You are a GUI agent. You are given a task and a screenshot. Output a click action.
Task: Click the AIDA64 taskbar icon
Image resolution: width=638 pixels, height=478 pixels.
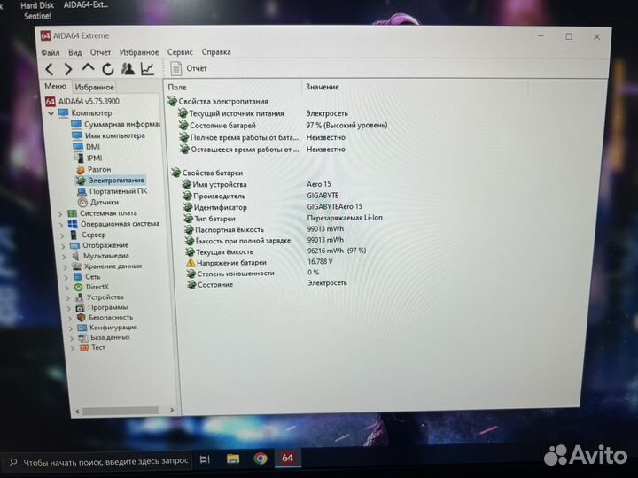(x=288, y=459)
